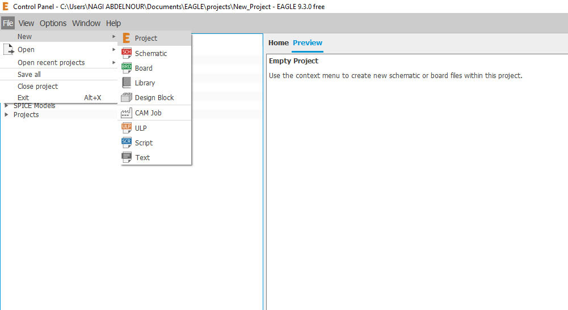Screen dimensions: 568x310
Task: Switch to the Preview tab
Action: (308, 42)
